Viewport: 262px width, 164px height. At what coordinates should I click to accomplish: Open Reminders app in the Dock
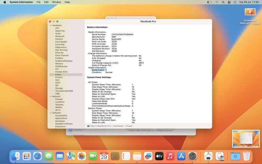pos(126,156)
